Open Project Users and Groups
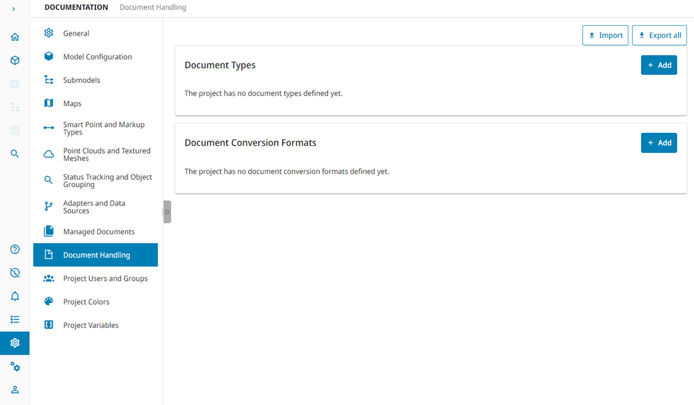 coord(95,278)
